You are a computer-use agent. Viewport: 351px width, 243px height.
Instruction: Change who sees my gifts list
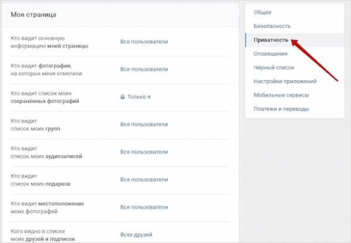[144, 180]
